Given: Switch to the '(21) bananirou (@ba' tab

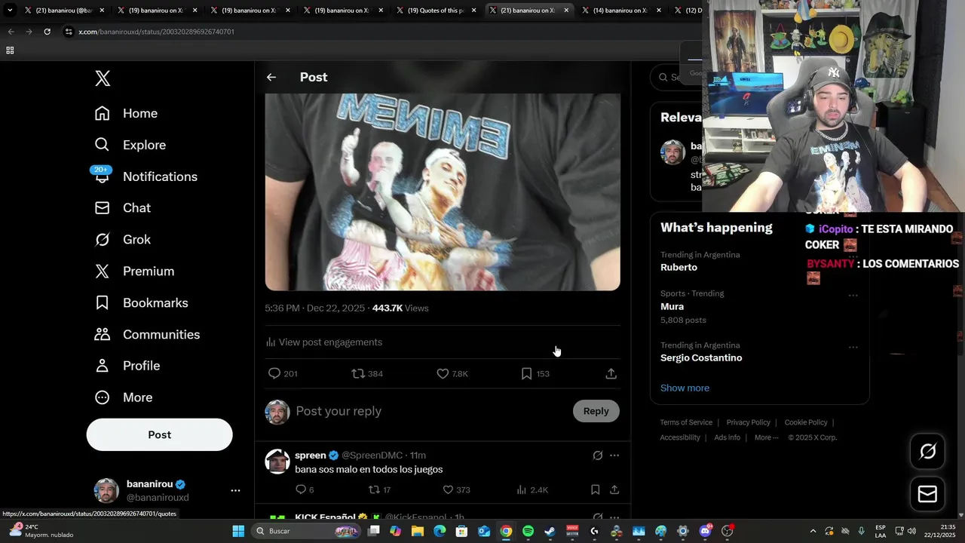Looking at the screenshot, I should coord(64,11).
